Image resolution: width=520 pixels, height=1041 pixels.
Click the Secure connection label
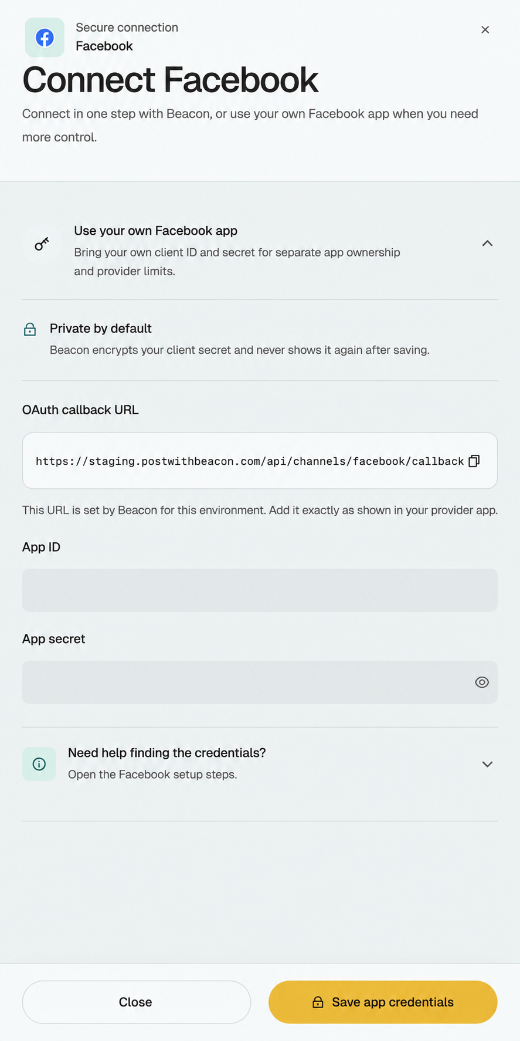coord(127,28)
